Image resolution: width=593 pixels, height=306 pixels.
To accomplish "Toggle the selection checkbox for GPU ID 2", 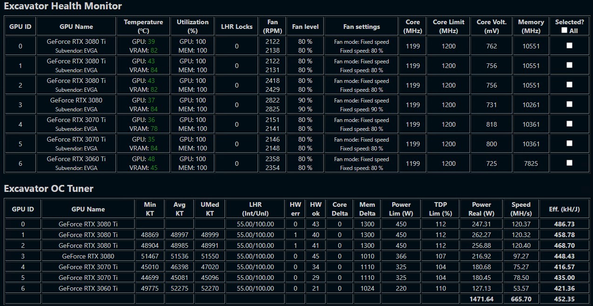I will point(569,85).
